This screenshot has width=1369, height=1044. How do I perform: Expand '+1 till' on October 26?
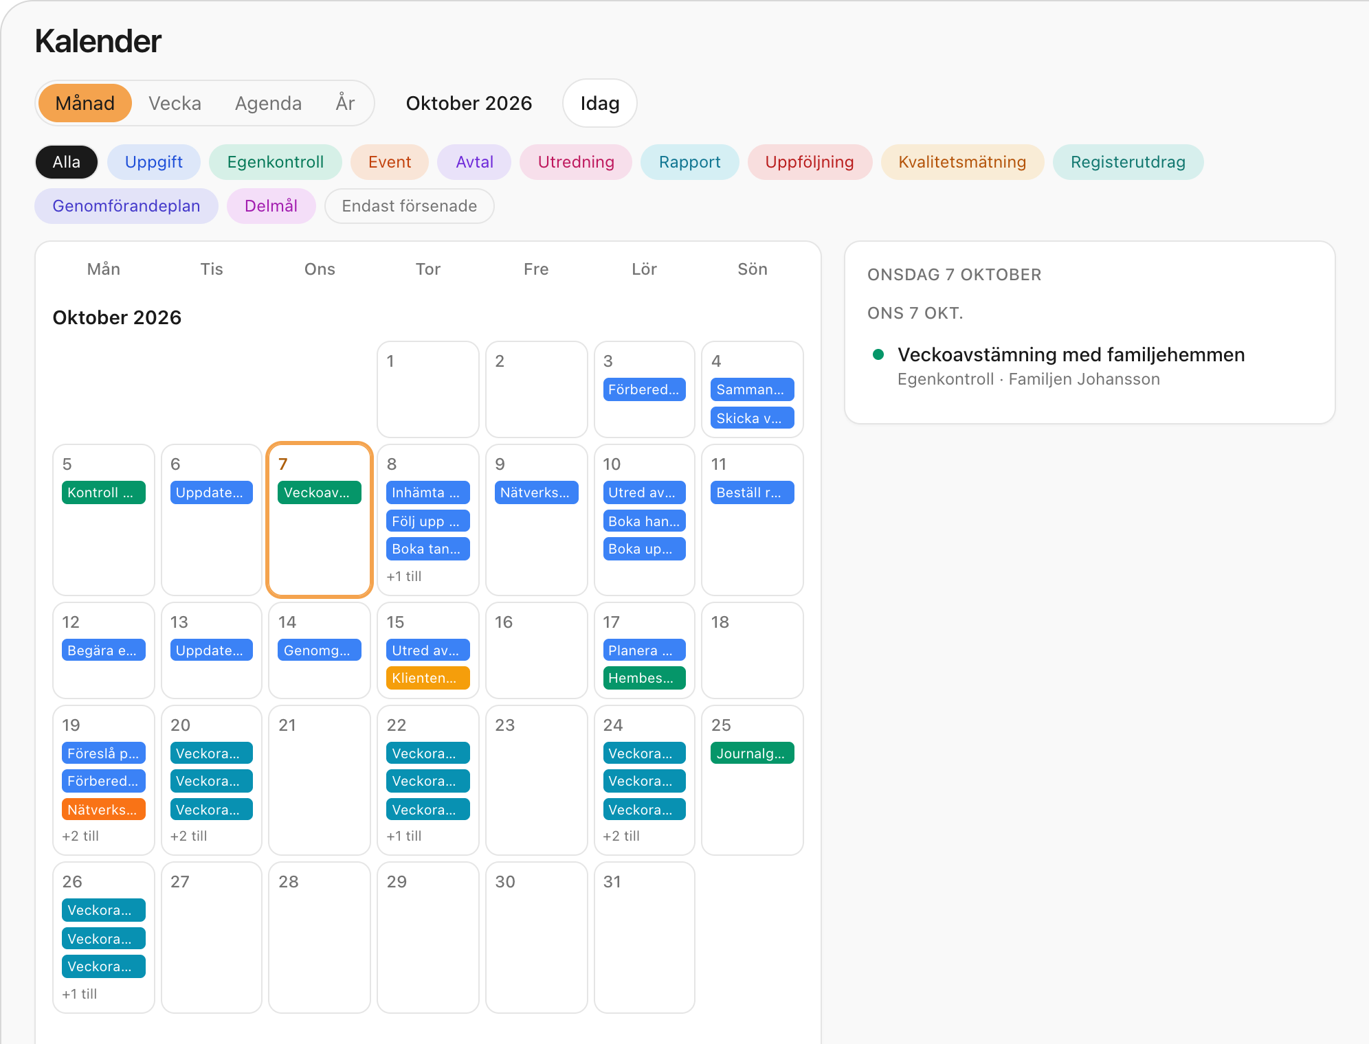[x=80, y=994]
